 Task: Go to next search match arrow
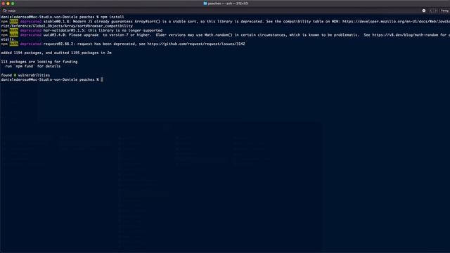435,11
